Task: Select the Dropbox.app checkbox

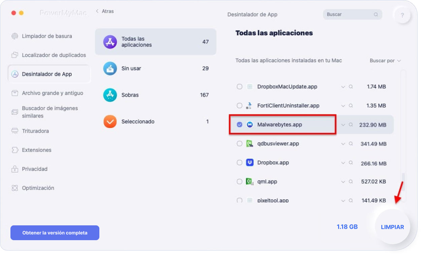Action: coord(239,162)
